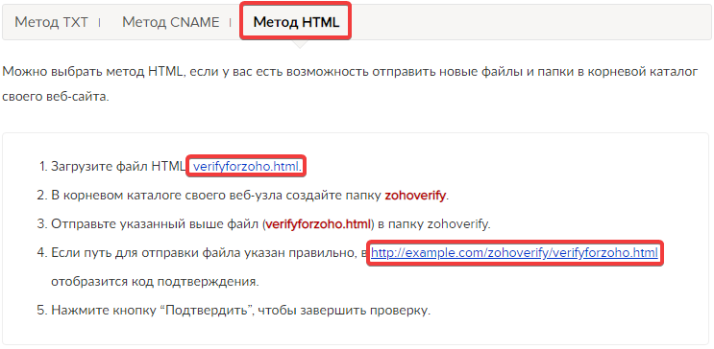Screen dimensions: 714x349
Task: Click the text "Загрузите файл HTML"
Action: [x=119, y=167]
